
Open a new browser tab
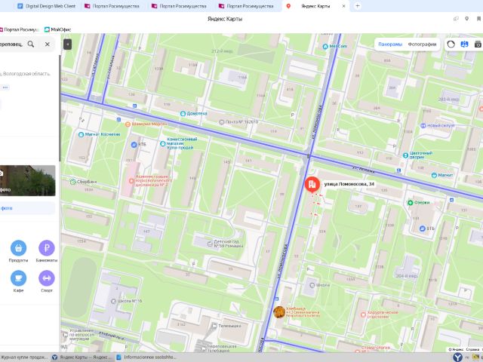tap(357, 6)
